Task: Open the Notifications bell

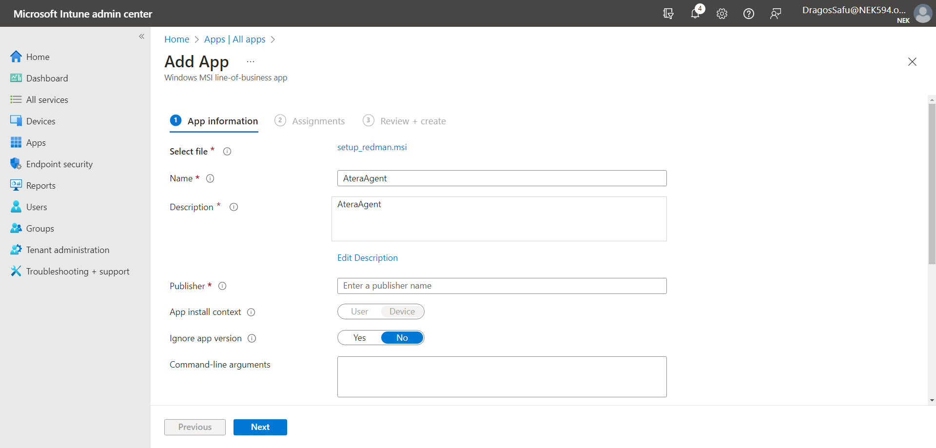Action: [695, 13]
